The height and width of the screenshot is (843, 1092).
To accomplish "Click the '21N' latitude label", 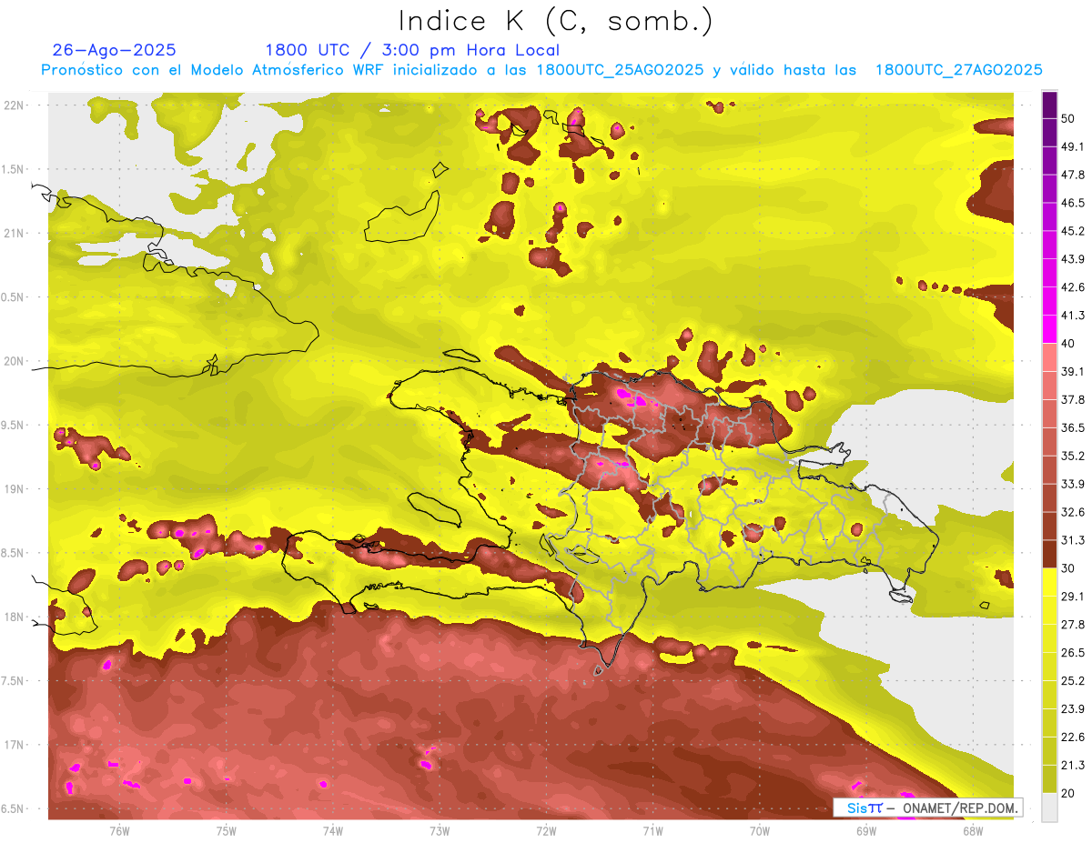I will [x=15, y=233].
